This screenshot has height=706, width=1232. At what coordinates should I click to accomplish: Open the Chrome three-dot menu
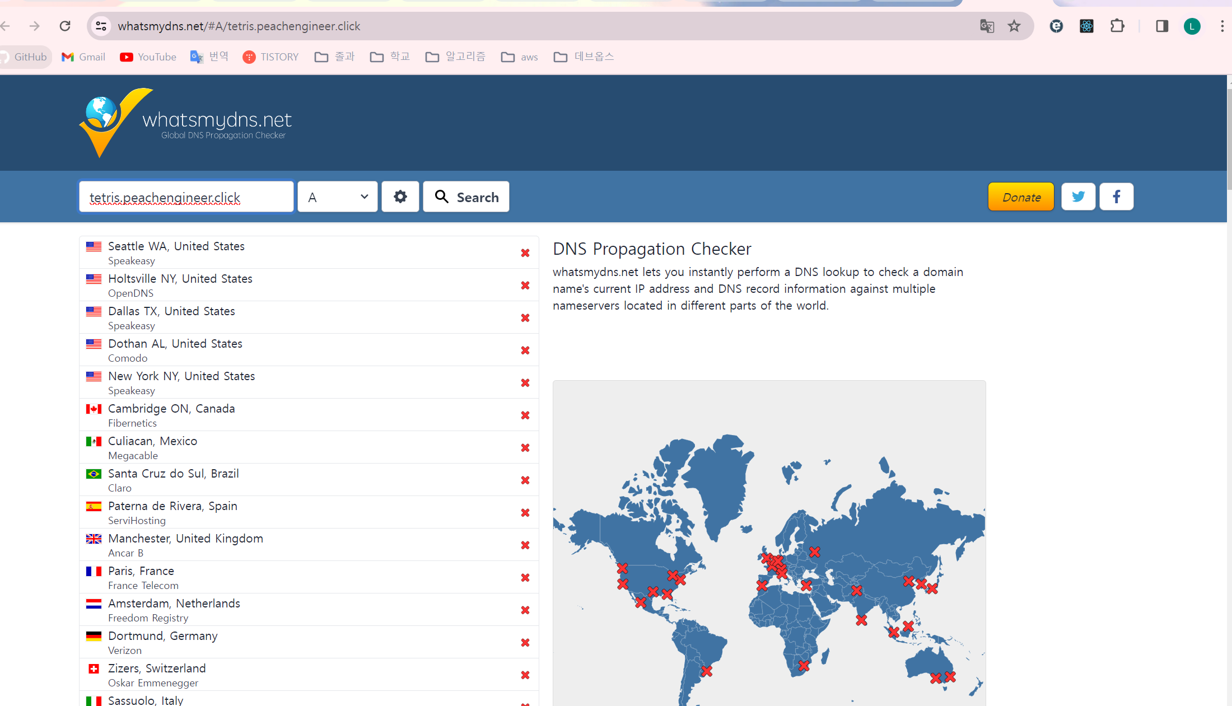(x=1222, y=26)
